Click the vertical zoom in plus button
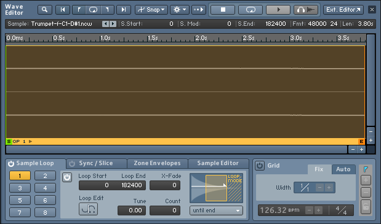The height and width of the screenshot is (224, 381). coord(371,140)
